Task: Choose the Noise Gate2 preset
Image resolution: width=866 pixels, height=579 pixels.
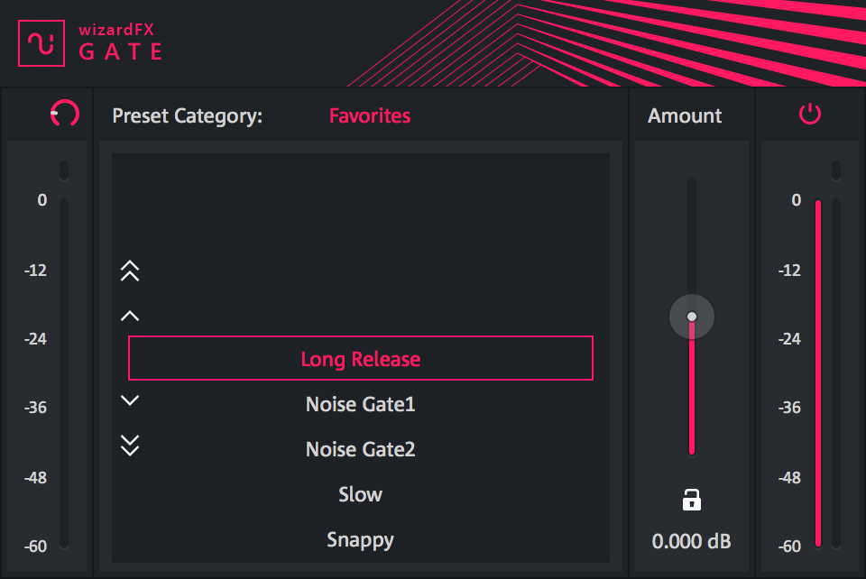Action: [x=360, y=449]
